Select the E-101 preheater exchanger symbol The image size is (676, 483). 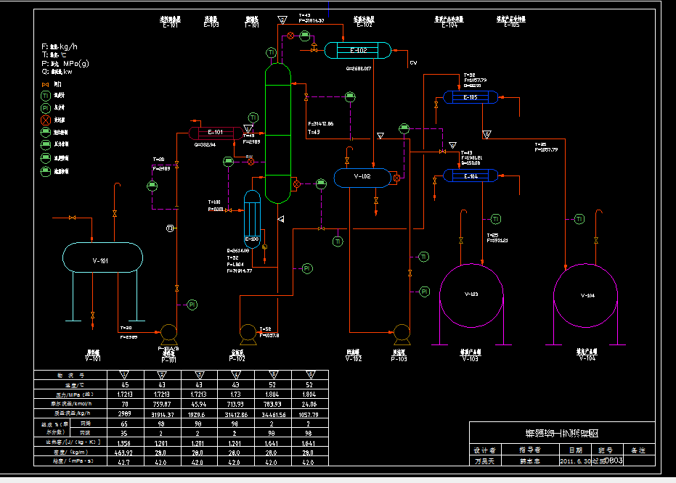pyautogui.click(x=216, y=133)
